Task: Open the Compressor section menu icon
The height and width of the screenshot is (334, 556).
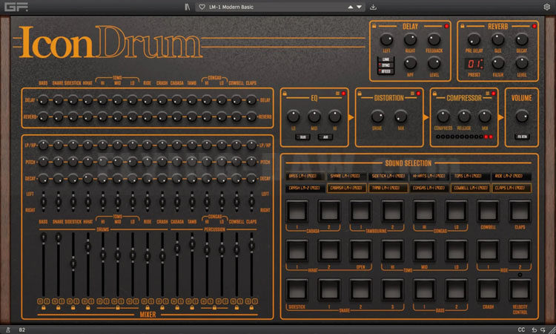Action: (x=487, y=94)
